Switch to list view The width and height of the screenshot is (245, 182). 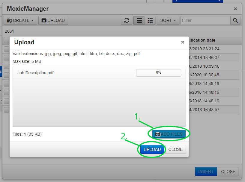[139, 20]
